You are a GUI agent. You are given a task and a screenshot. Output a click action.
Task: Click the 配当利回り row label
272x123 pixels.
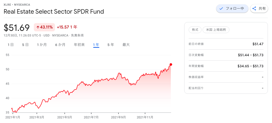pyautogui.click(x=196, y=88)
